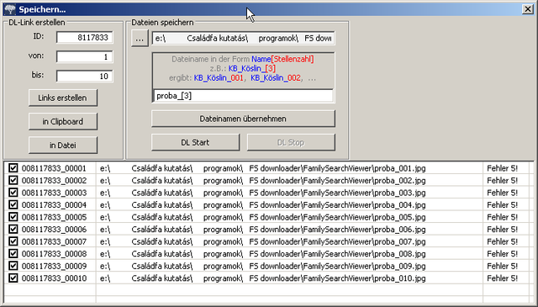Click the example text KB_Köslin_[3]

click(x=252, y=68)
